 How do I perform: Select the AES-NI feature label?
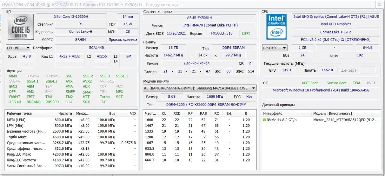(x=15, y=102)
